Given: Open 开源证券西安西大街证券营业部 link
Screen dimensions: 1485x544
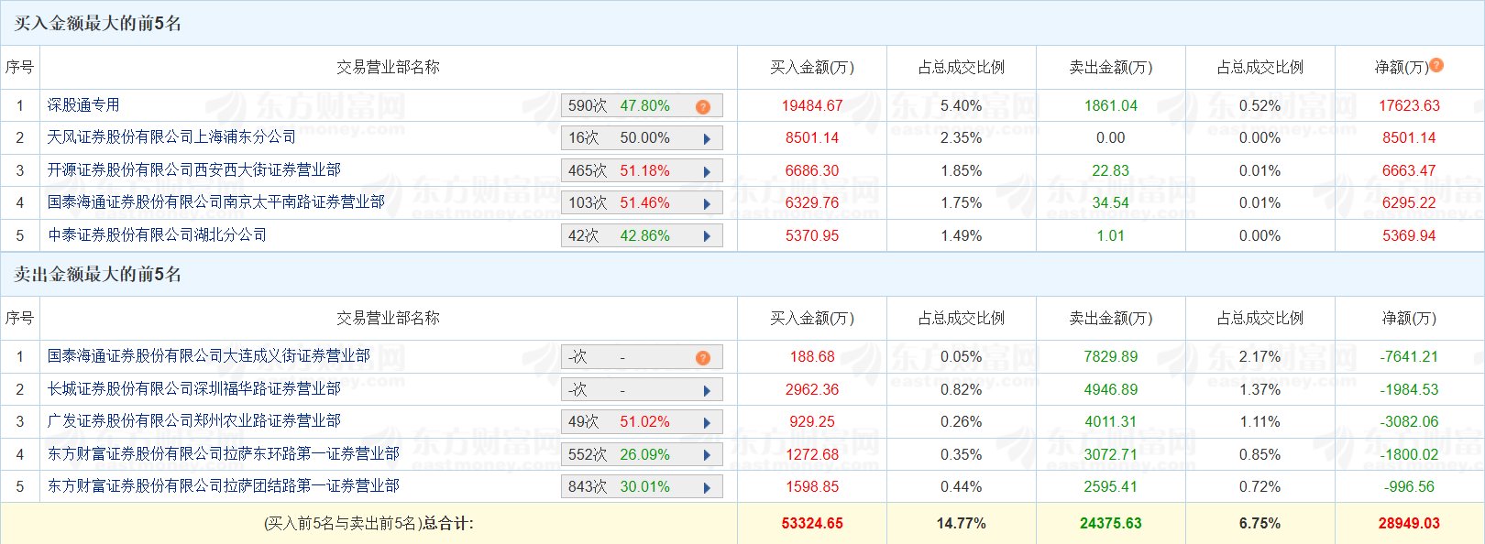Looking at the screenshot, I should [194, 170].
